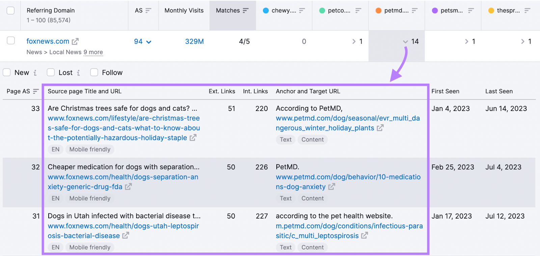Click Matches value 4/5
Viewport: 540px width, 256px height.
click(244, 41)
